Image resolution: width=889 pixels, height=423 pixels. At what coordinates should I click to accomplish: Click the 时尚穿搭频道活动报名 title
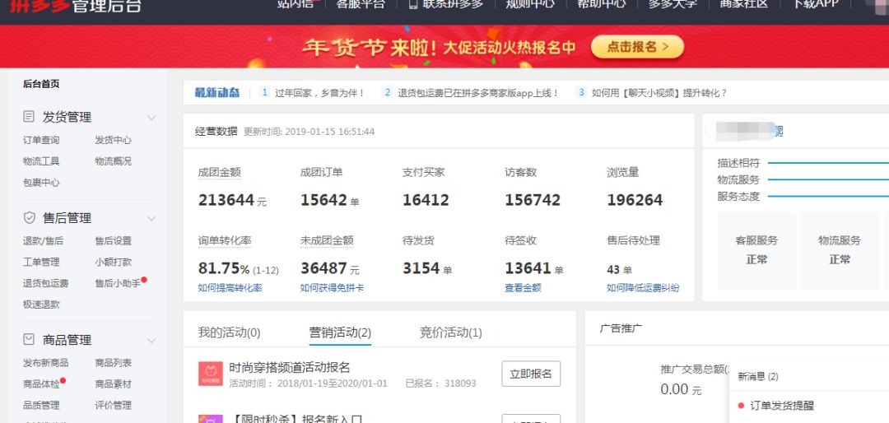pyautogui.click(x=289, y=367)
